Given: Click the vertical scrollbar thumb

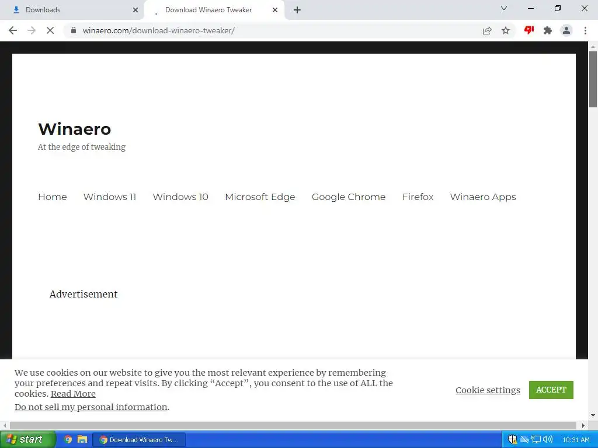Looking at the screenshot, I should 593,79.
